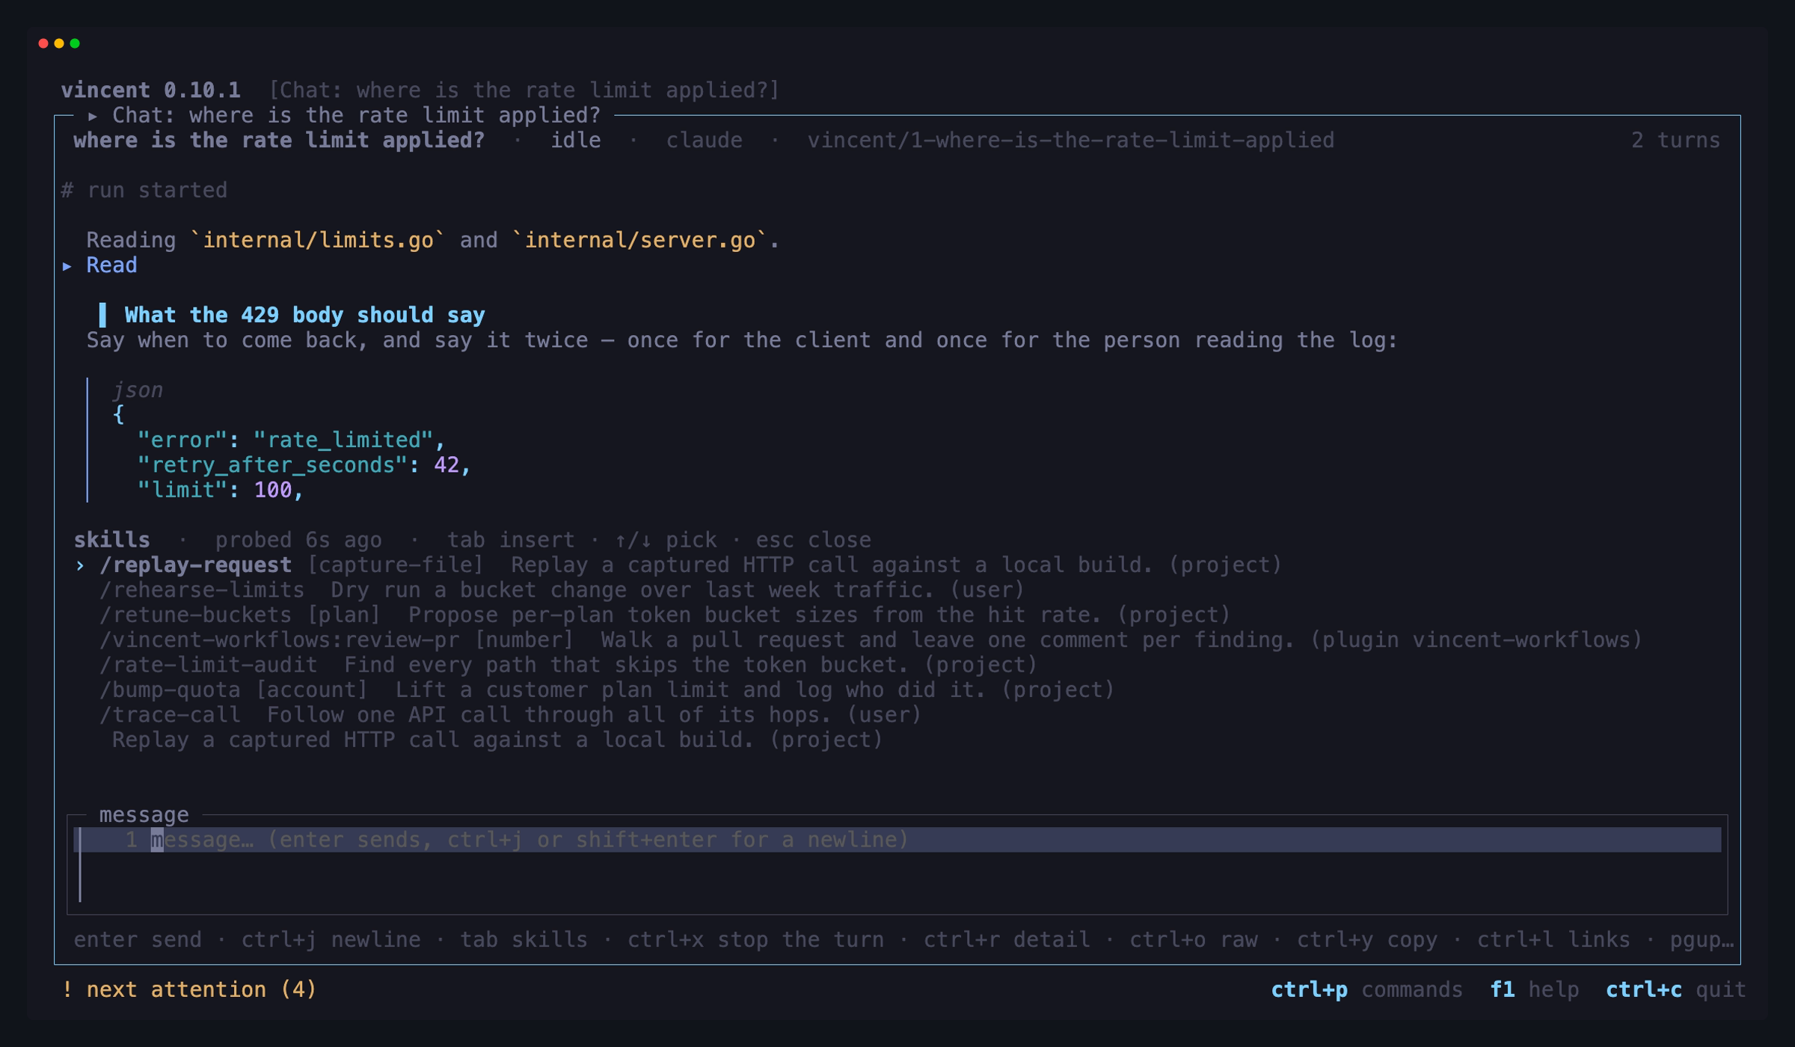Click the branch name vincent/1-where-is-the-rate-limit-applied
The width and height of the screenshot is (1795, 1047).
click(1070, 140)
